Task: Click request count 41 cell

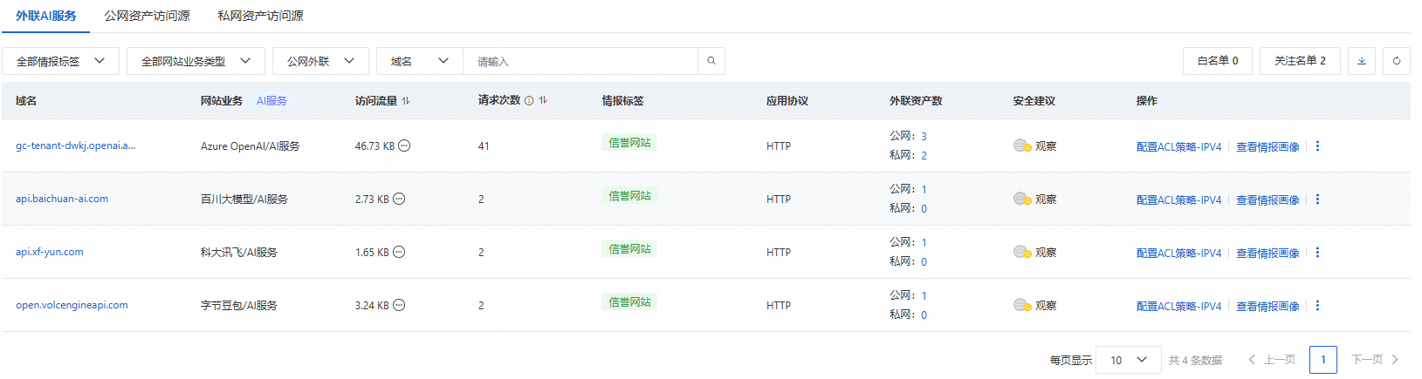Action: click(484, 146)
